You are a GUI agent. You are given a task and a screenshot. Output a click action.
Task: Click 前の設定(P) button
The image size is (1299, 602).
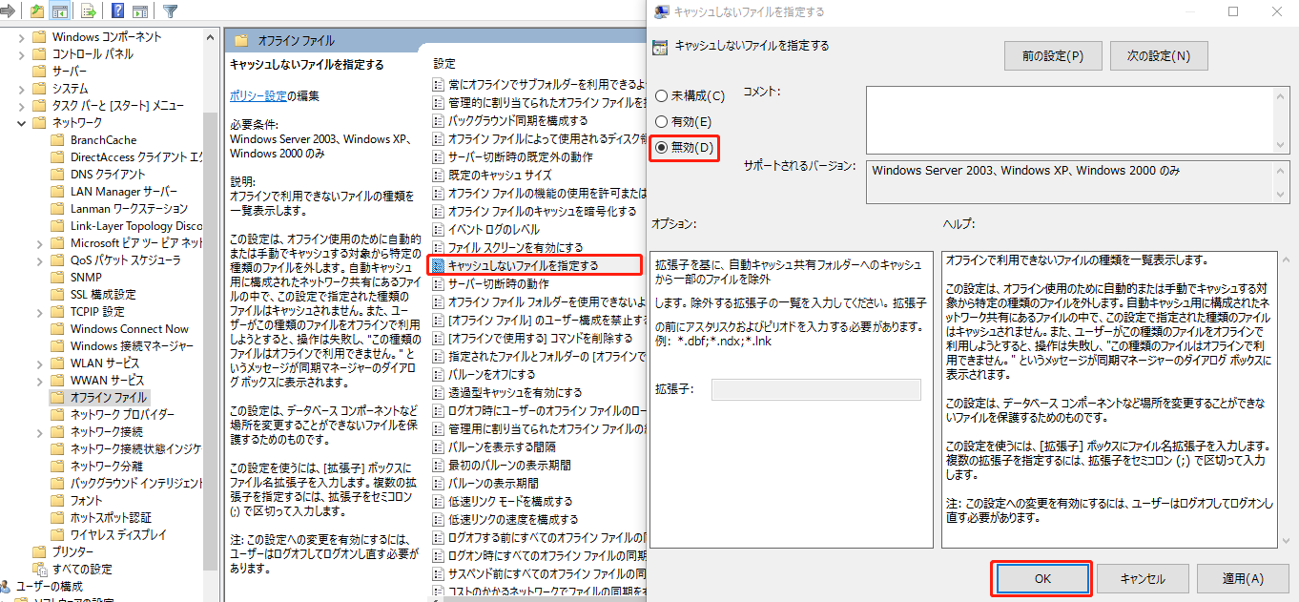[x=1053, y=56]
